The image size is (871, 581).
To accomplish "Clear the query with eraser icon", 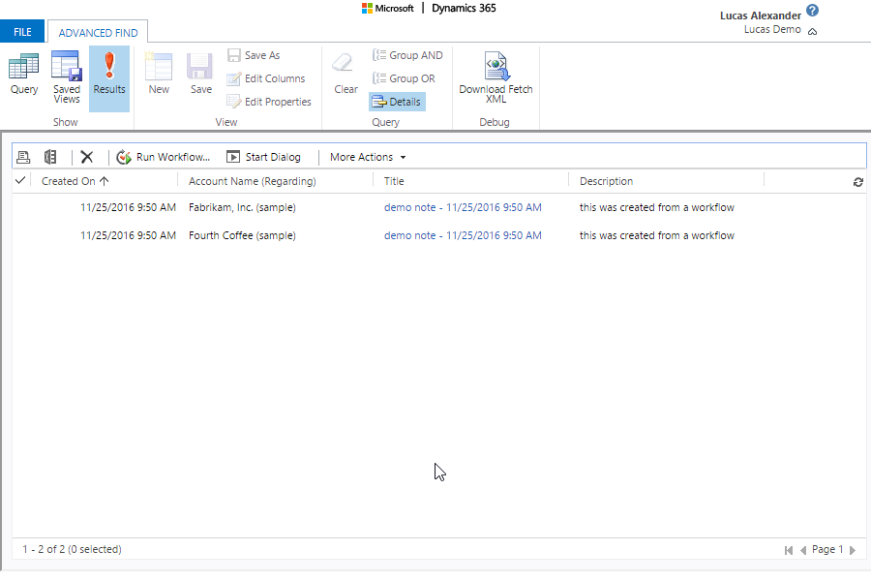I will click(x=345, y=74).
